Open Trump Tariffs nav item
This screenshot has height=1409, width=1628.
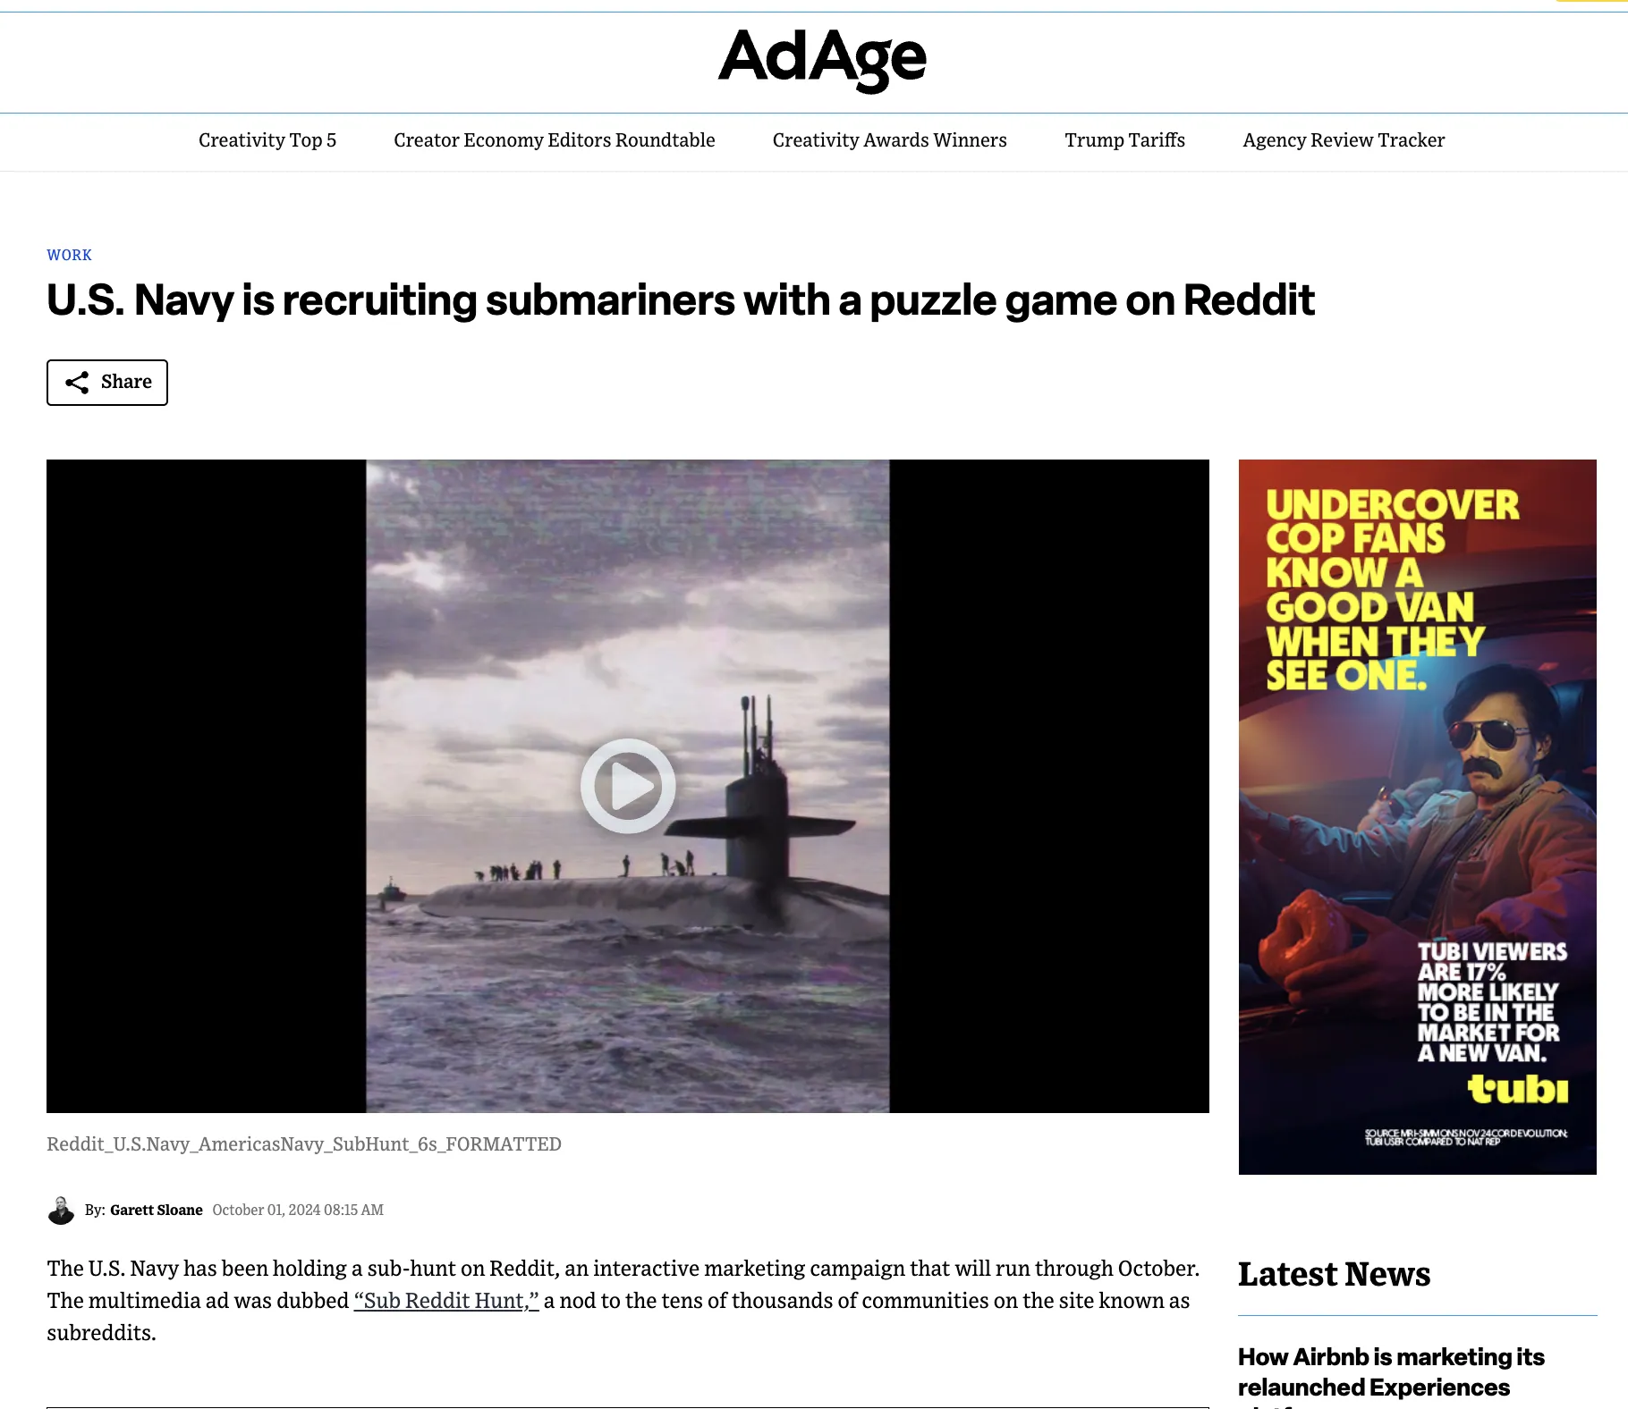1124,140
